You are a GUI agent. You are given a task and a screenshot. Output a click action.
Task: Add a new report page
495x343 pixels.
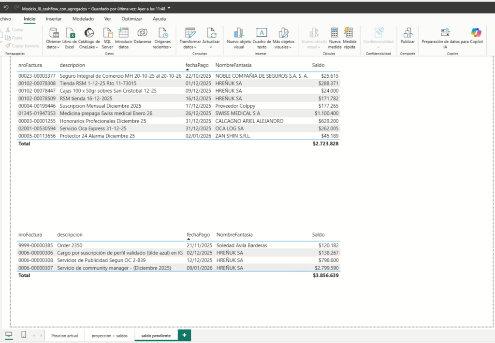click(x=184, y=335)
